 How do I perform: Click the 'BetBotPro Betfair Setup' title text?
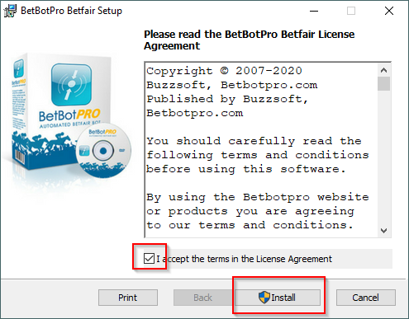[x=71, y=11]
